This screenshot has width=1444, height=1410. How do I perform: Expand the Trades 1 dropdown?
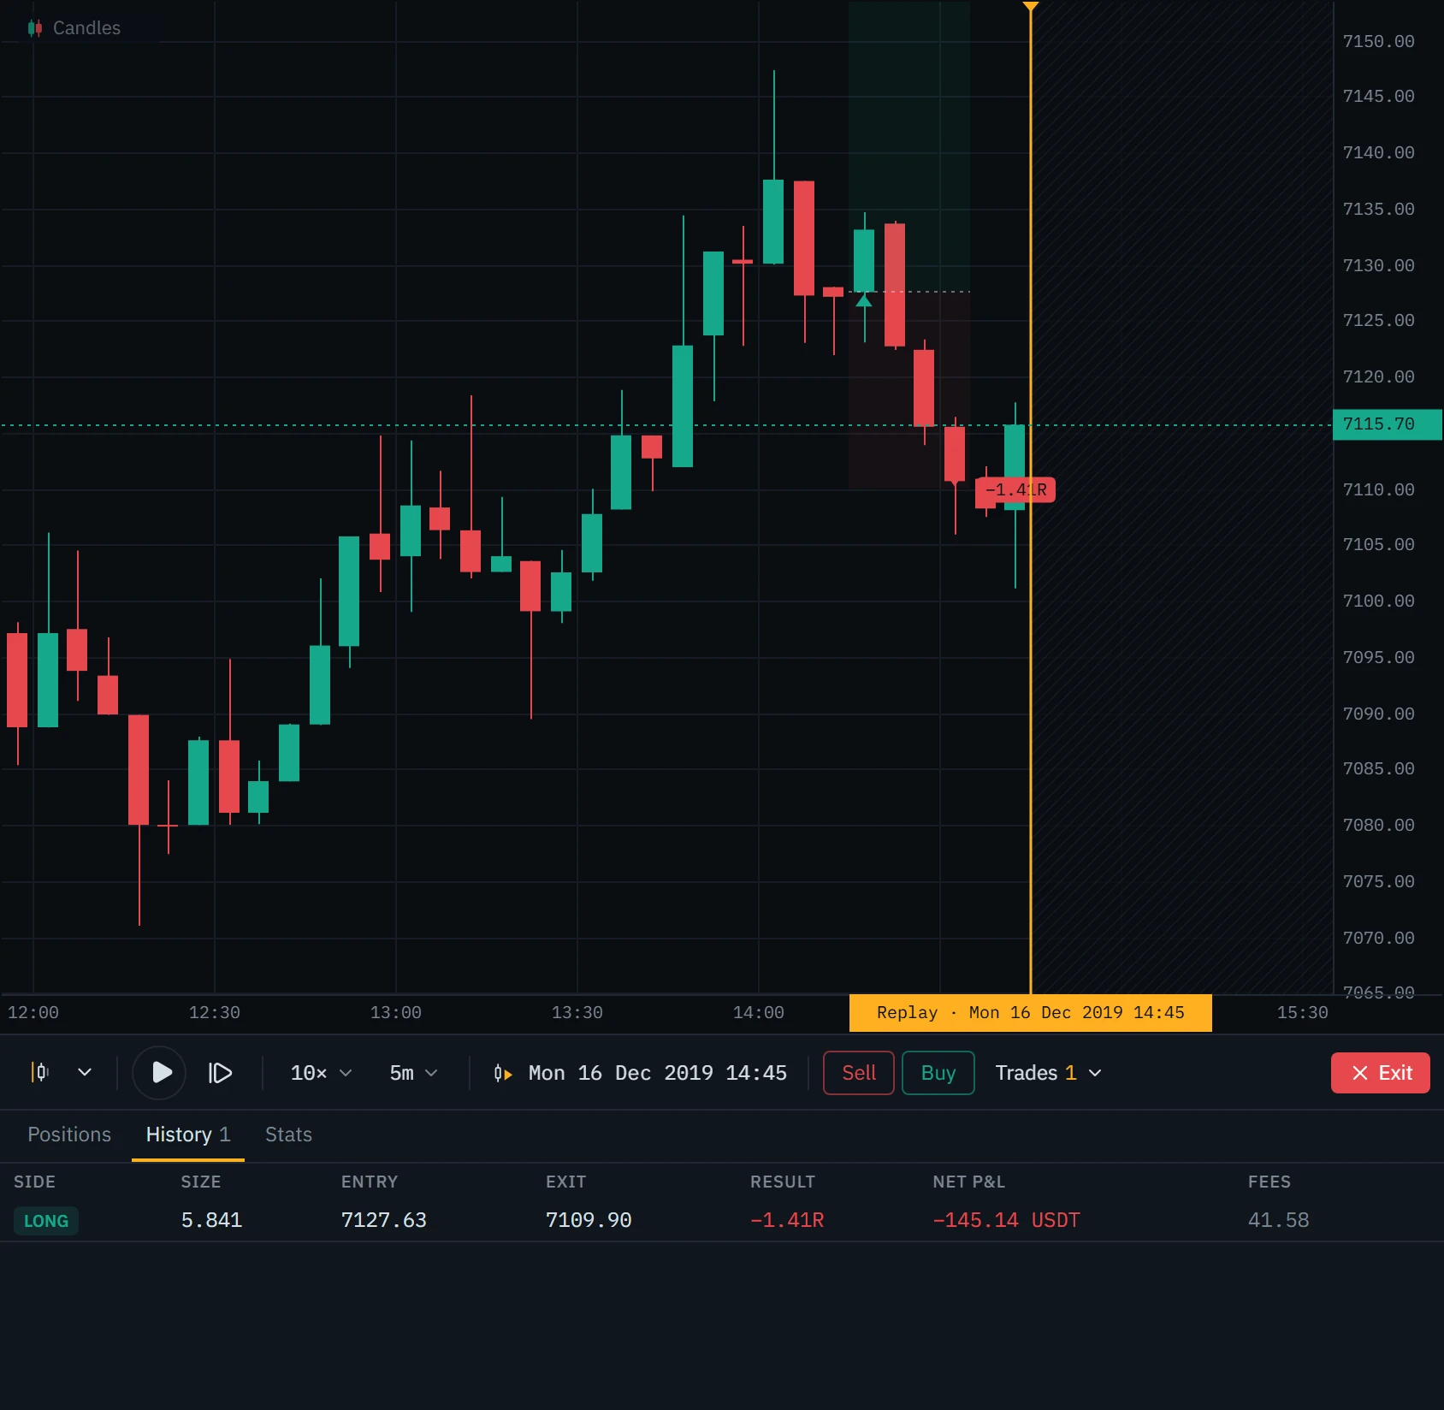pyautogui.click(x=1048, y=1073)
